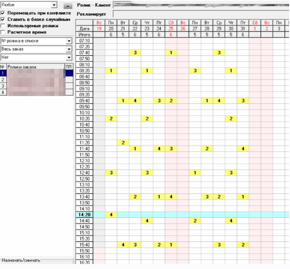Image resolution: width=290 pixels, height=269 pixels.
Task: Click cell at 07:40 on date 25
Action: [171, 52]
